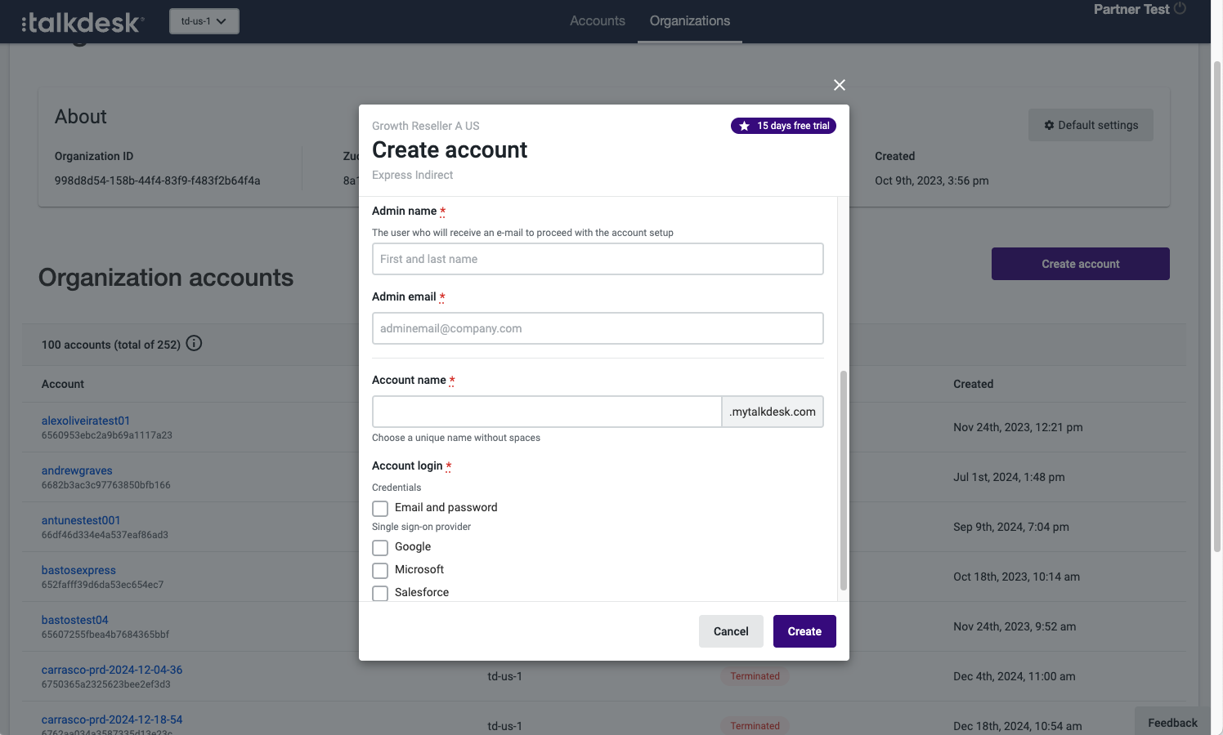
Task: Open the bastosexpress account link
Action: coord(78,570)
